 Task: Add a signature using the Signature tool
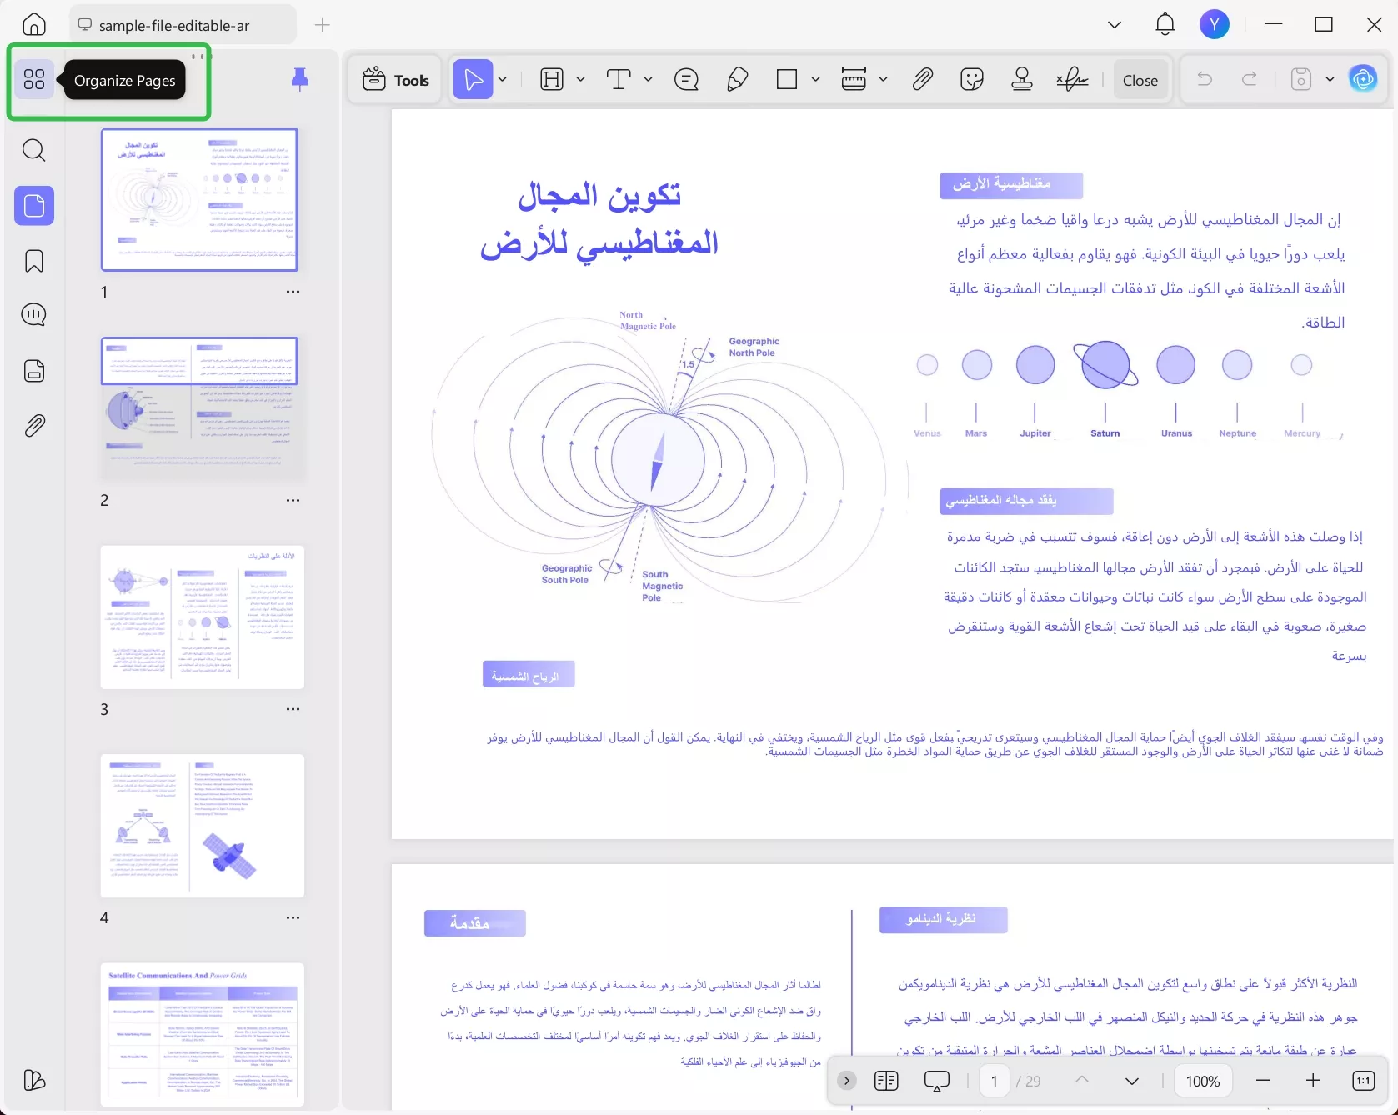point(1073,79)
